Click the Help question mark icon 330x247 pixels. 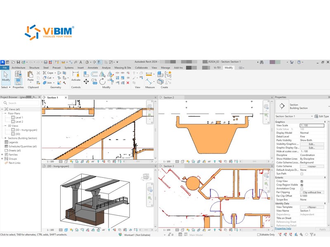(299, 62)
